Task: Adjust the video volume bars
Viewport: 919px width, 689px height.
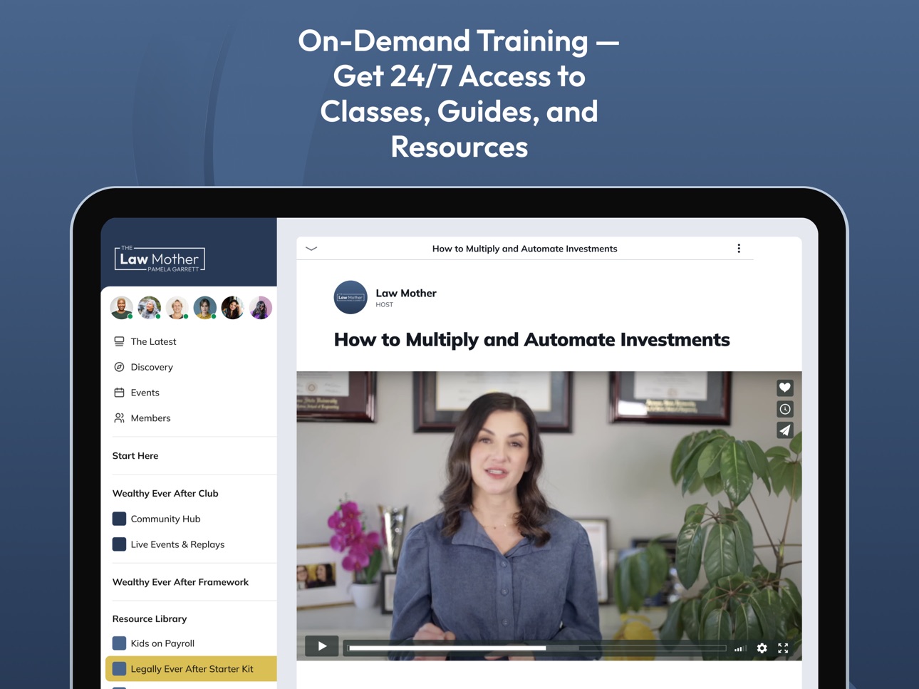Action: (x=740, y=648)
